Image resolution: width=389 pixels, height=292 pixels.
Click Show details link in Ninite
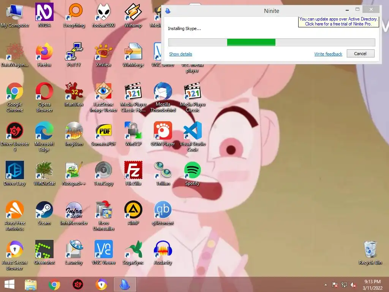[180, 54]
